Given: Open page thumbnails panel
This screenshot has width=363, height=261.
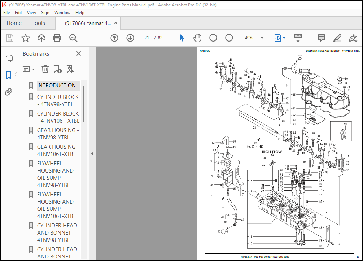Looking at the screenshot, I should click(x=9, y=58).
